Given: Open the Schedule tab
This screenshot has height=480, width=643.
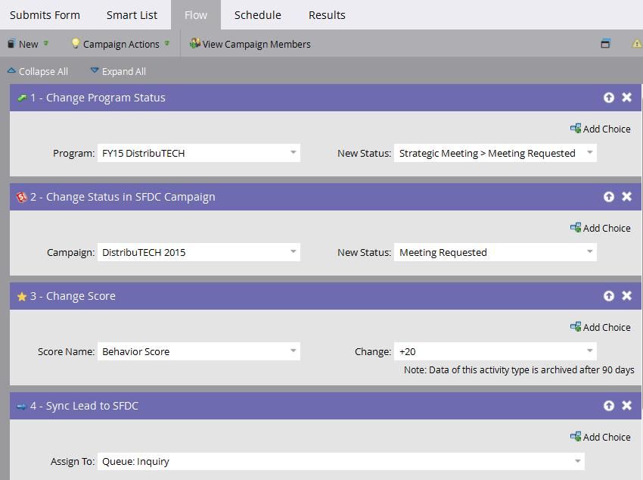Looking at the screenshot, I should pos(257,15).
